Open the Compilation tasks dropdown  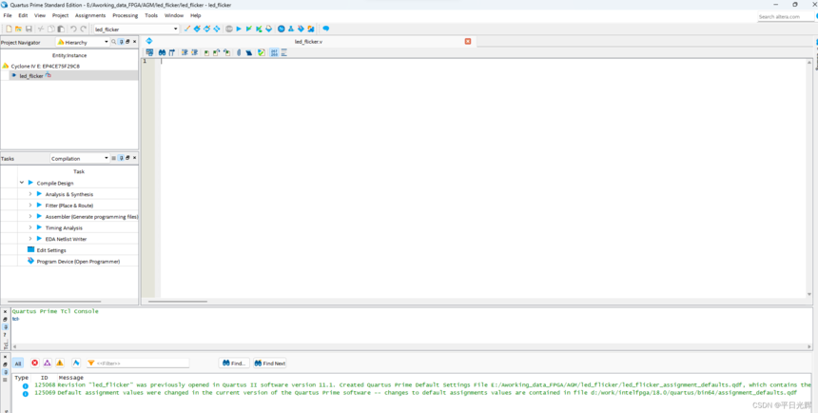tap(80, 158)
